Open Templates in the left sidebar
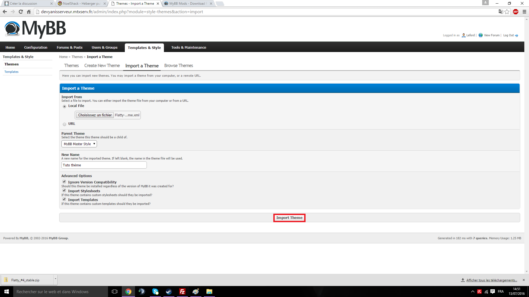 click(12, 72)
